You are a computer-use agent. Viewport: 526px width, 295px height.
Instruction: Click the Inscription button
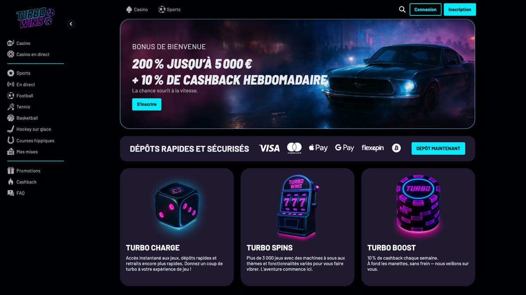460,10
